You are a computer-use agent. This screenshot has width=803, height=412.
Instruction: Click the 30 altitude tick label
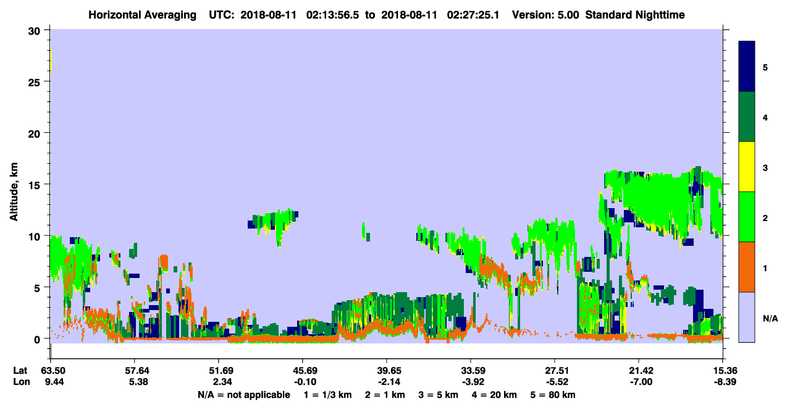(36, 31)
